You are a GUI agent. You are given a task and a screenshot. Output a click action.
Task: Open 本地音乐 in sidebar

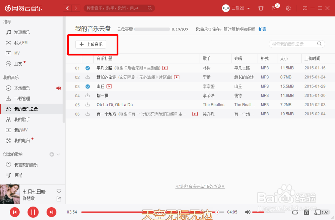(x=22, y=88)
